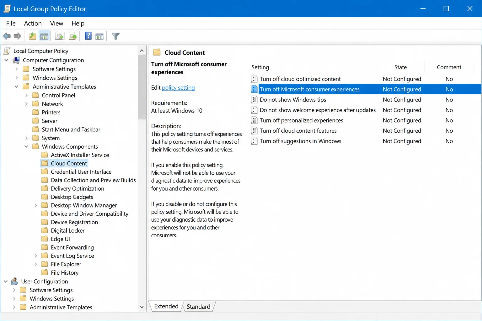
Task: Click the Digital Locker folder icon
Action: click(45, 230)
